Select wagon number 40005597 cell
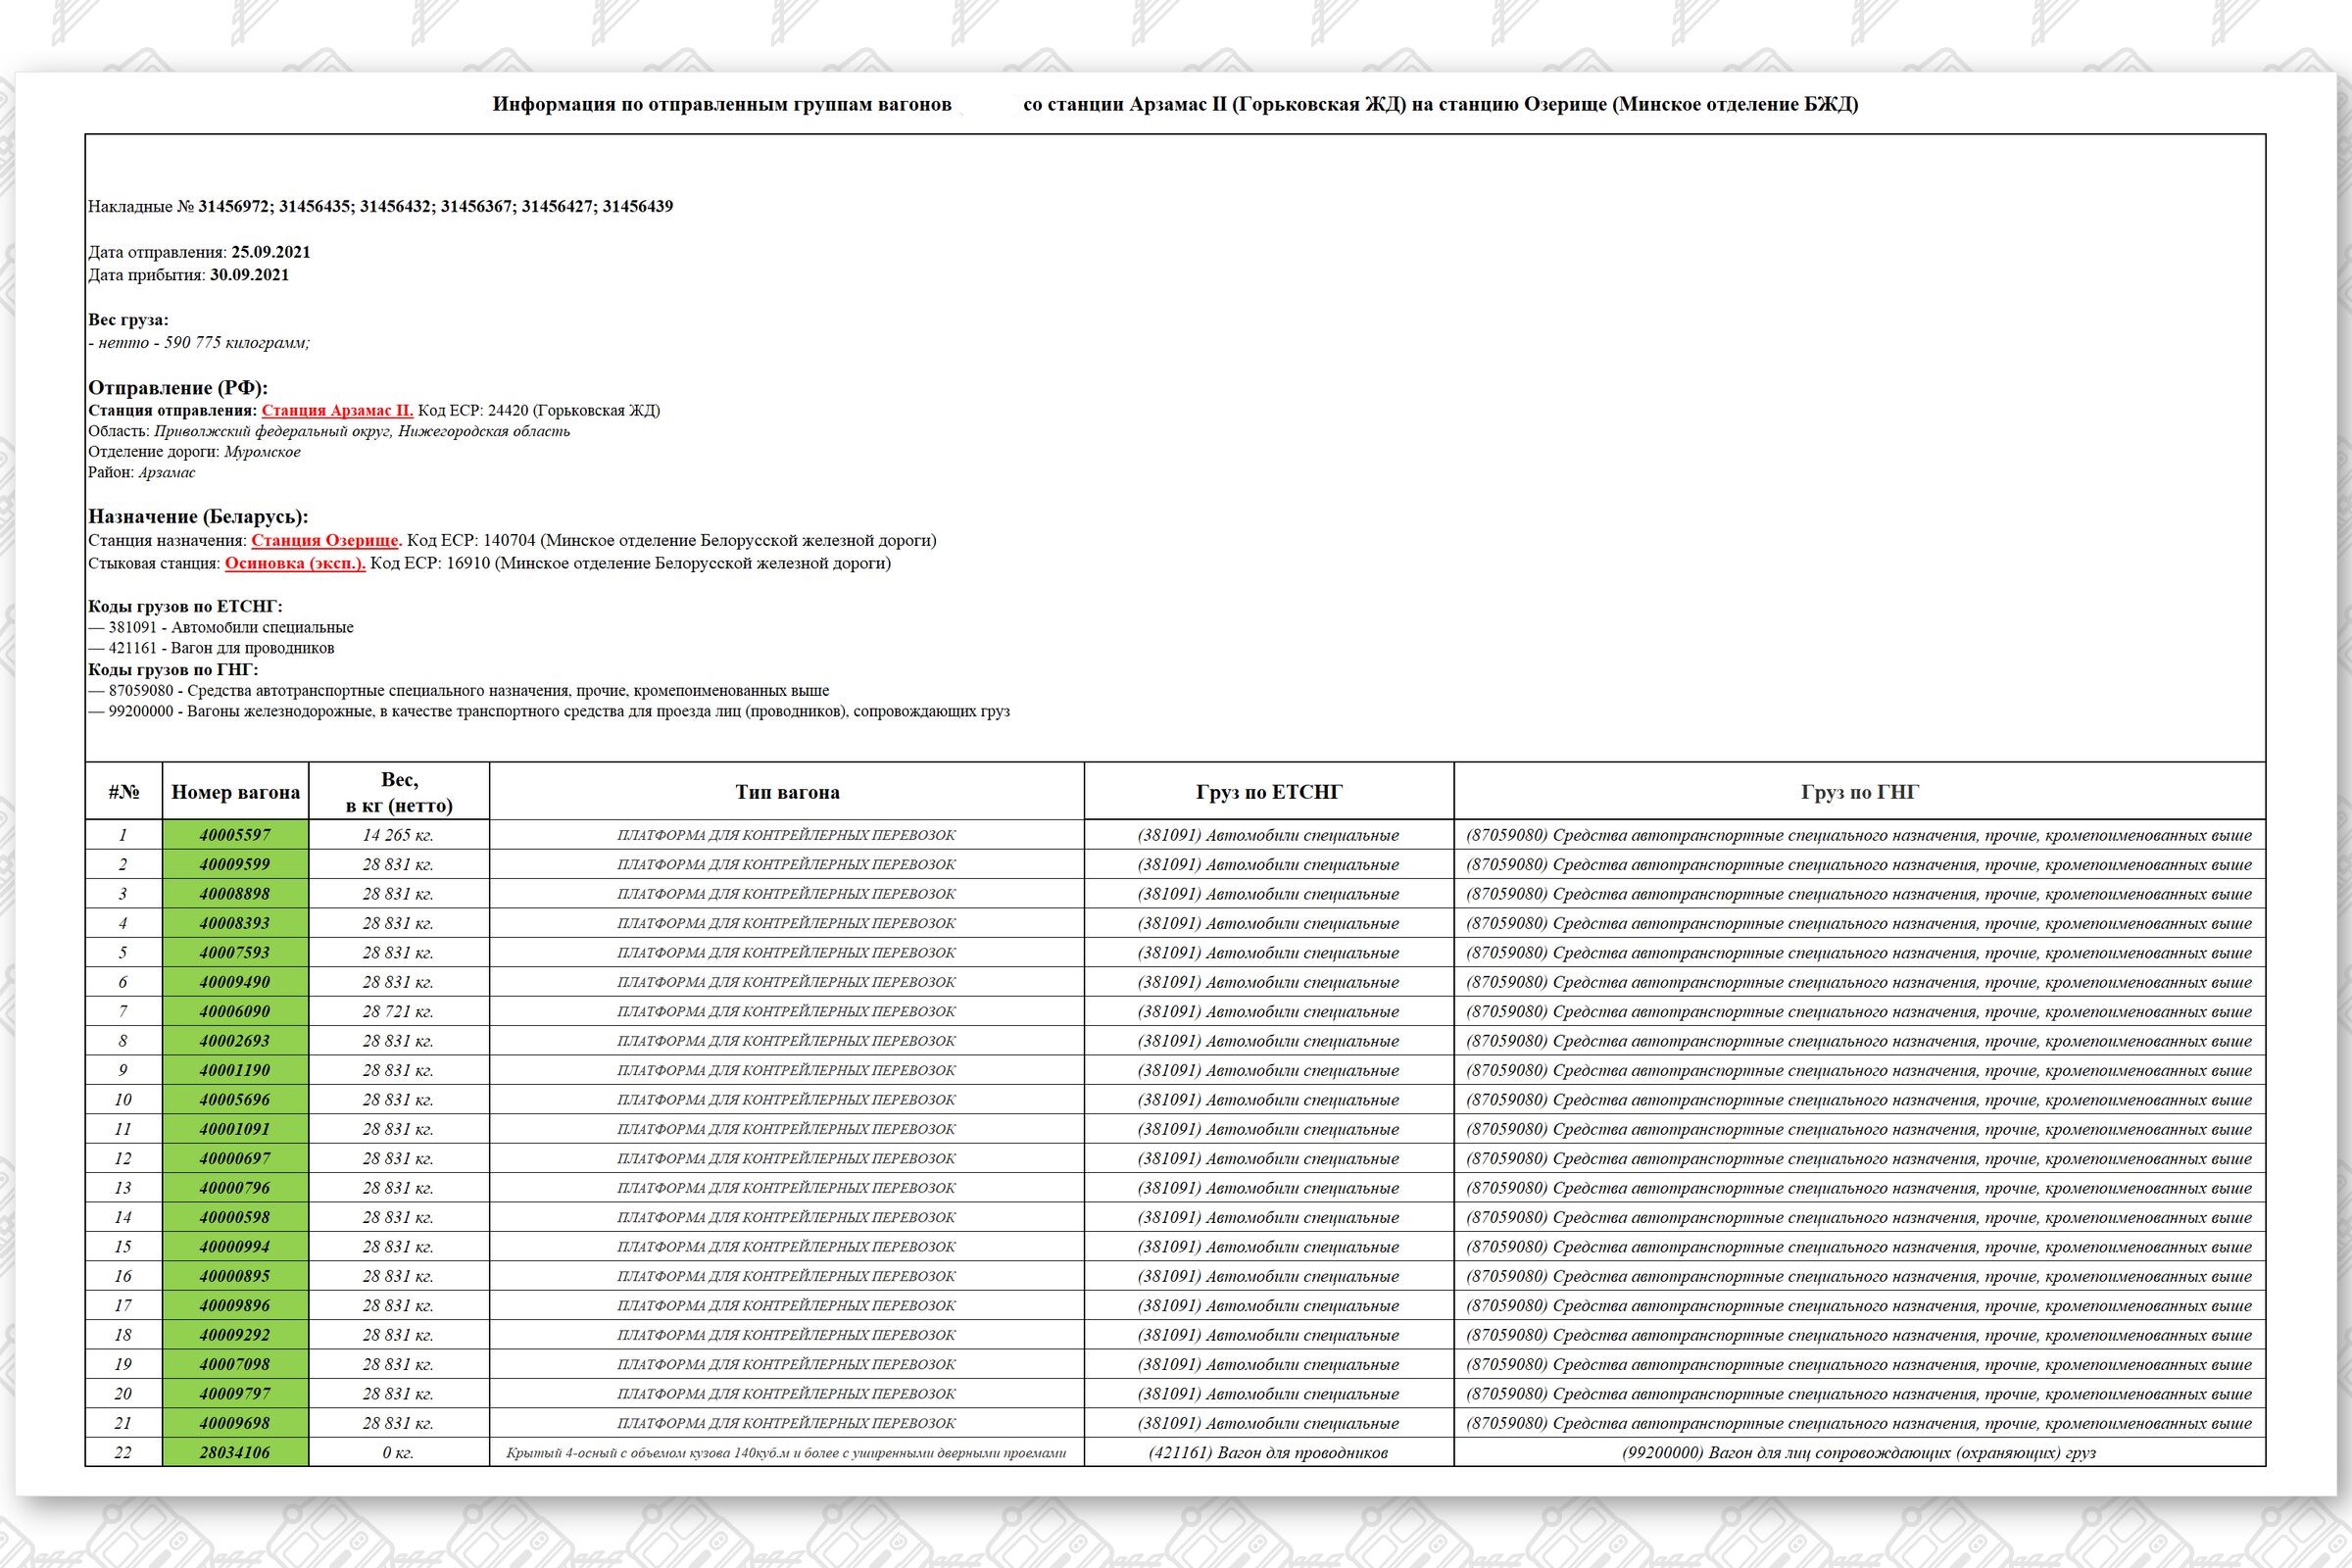This screenshot has width=2352, height=1568. (235, 835)
